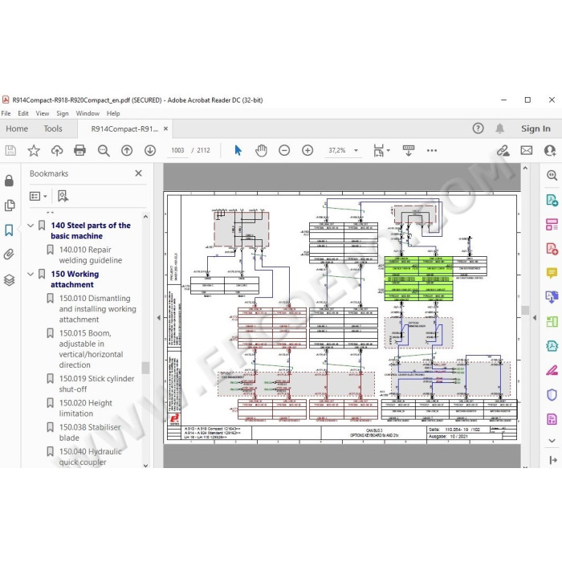The width and height of the screenshot is (562, 562).
Task: Click the cloud upload icon
Action: [57, 151]
